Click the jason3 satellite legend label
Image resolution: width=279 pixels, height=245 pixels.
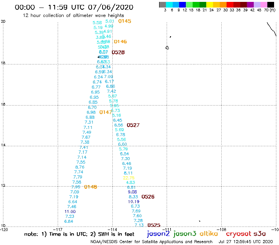(x=185, y=234)
